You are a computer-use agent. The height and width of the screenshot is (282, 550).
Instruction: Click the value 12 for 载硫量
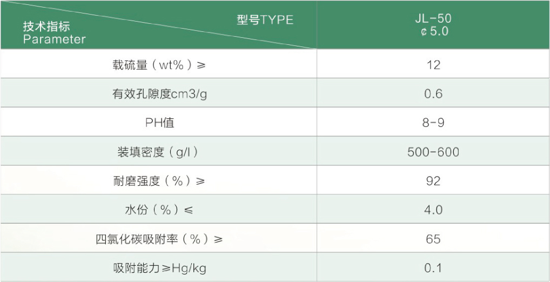point(433,65)
